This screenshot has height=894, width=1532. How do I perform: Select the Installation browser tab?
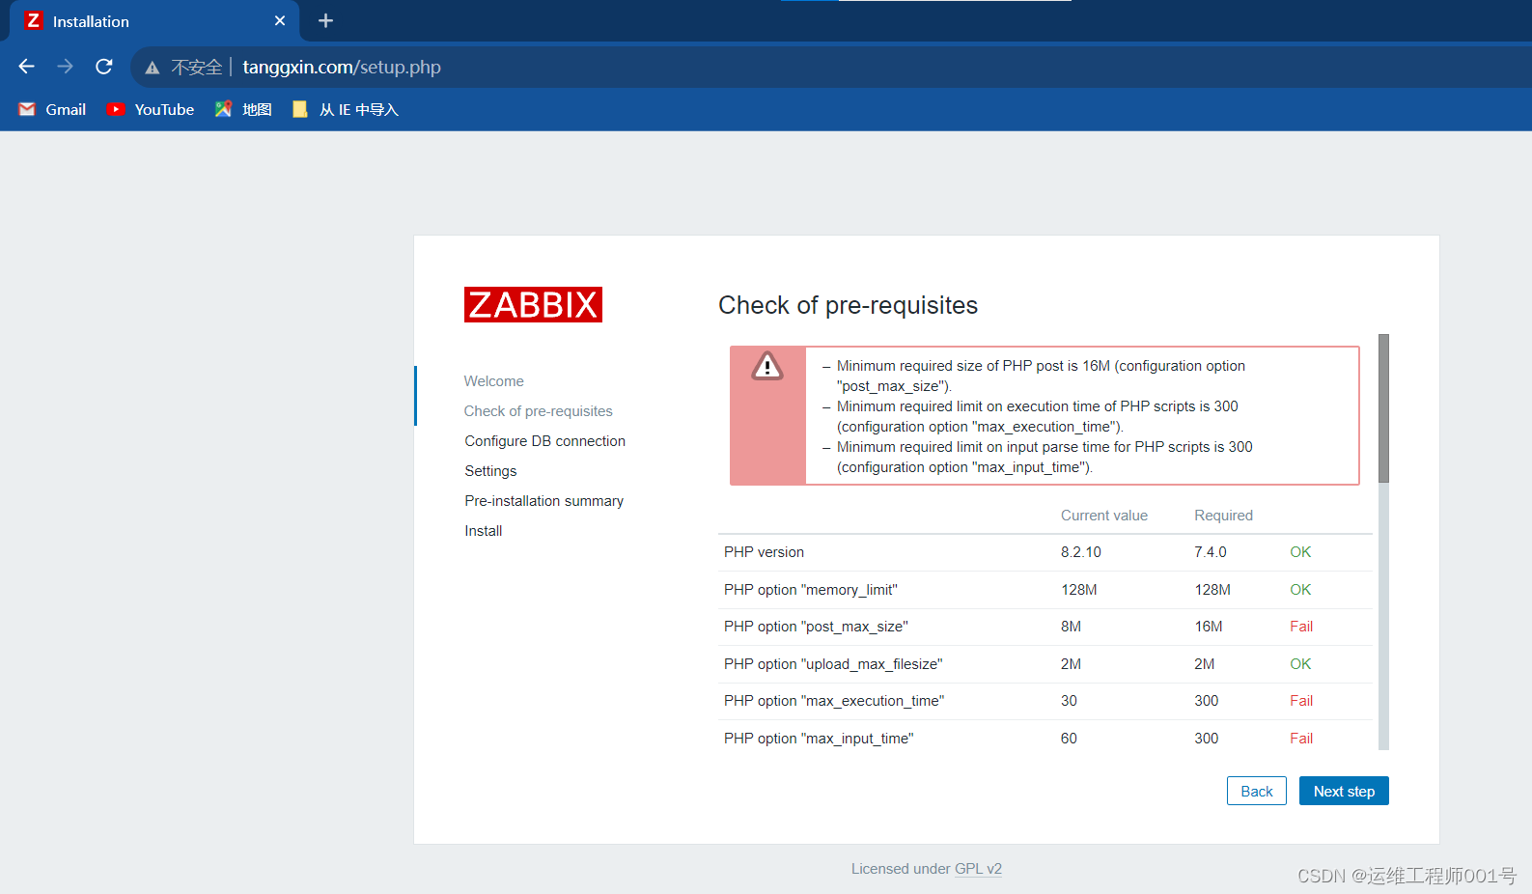pyautogui.click(x=154, y=21)
